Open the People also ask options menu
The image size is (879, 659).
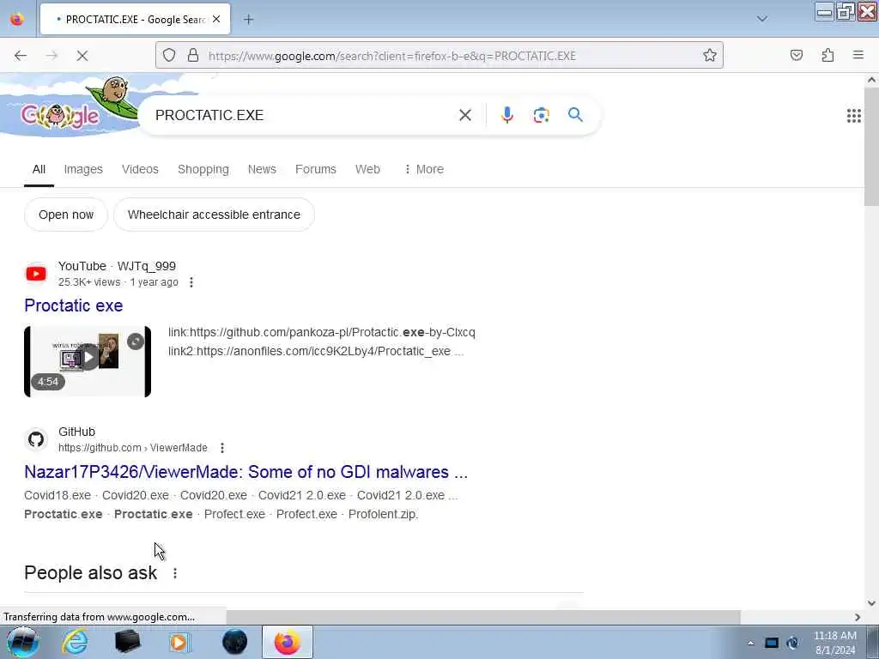(x=175, y=573)
